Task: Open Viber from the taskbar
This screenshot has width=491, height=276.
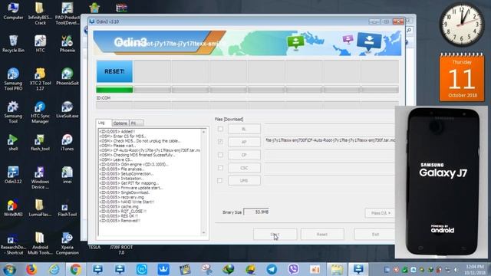Action: [x=293, y=269]
